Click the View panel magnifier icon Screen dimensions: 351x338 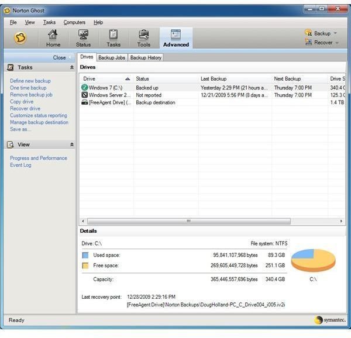(11, 144)
